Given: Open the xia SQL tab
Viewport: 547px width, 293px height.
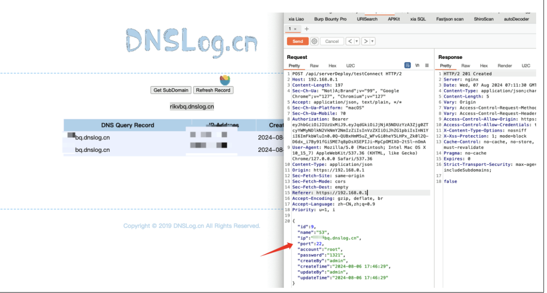Looking at the screenshot, I should click(418, 19).
